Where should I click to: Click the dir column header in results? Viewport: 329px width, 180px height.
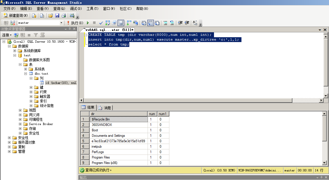click(118, 114)
